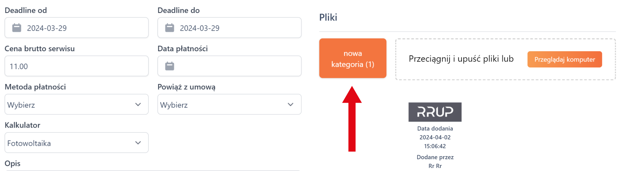This screenshot has width=623, height=171.
Task: Open the RRUP logo file thumbnail
Action: point(435,112)
